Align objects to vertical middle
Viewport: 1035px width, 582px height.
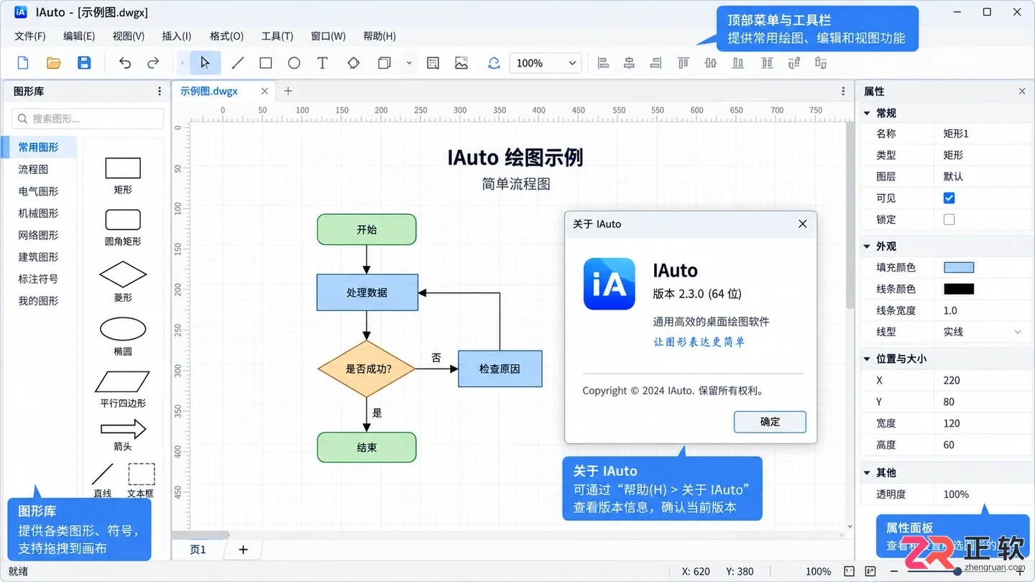[711, 63]
